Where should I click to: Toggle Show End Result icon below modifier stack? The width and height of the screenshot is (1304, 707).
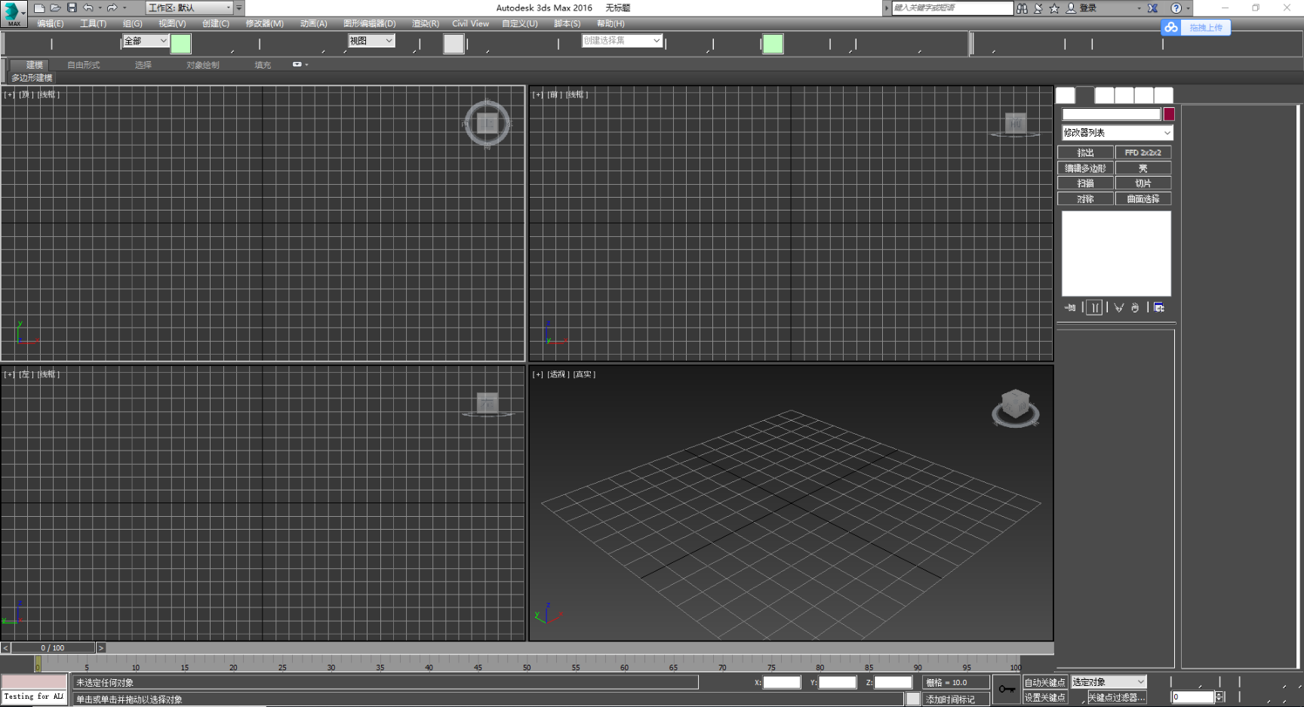click(x=1094, y=307)
